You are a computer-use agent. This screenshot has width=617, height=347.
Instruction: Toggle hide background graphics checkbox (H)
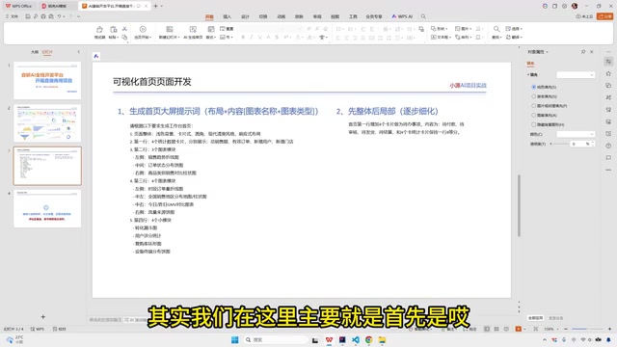click(x=533, y=124)
